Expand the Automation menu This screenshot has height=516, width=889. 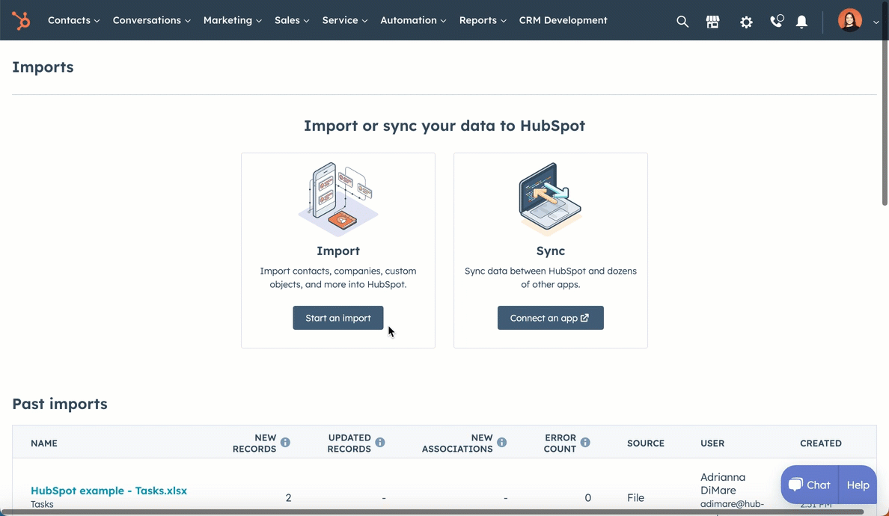(413, 20)
